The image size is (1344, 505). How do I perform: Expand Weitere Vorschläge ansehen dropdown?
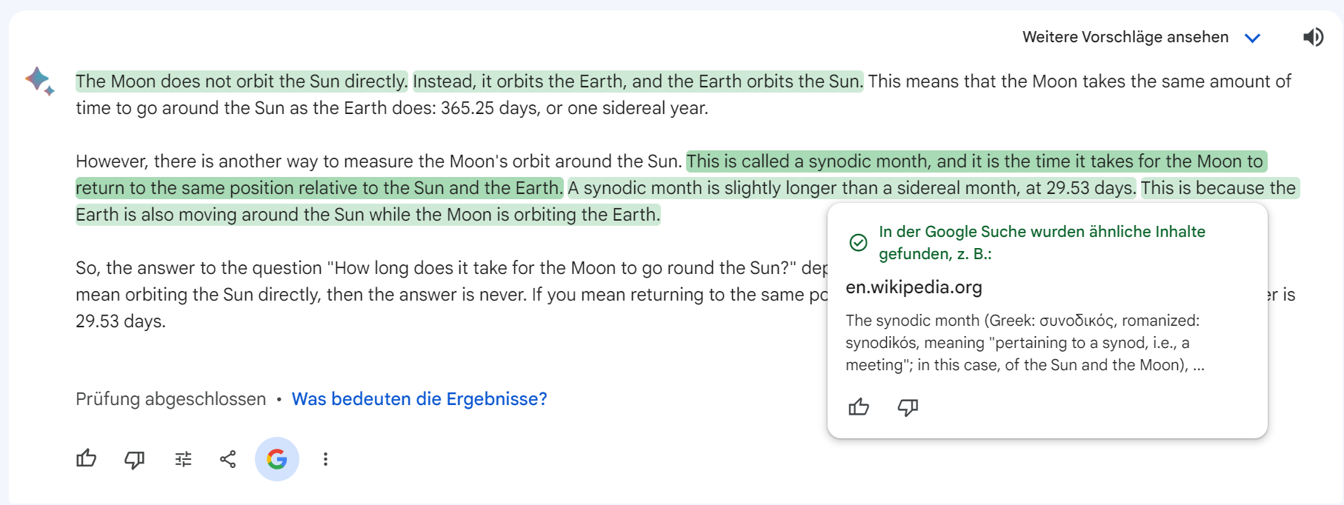(1125, 36)
